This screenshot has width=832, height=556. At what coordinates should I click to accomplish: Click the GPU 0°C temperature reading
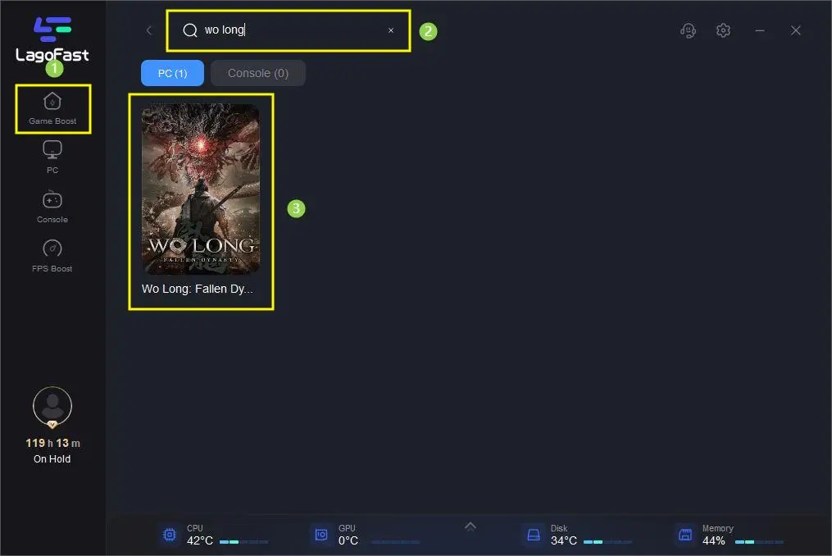348,540
